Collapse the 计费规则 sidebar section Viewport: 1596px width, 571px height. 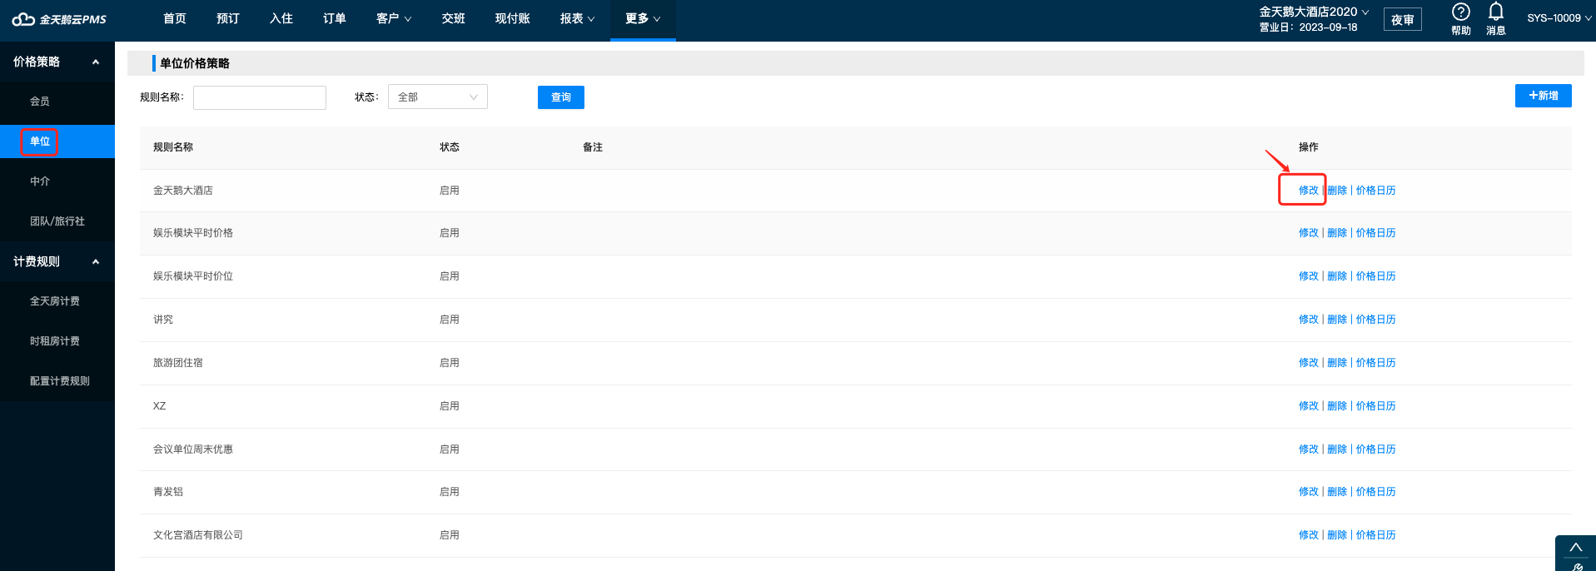pos(96,261)
